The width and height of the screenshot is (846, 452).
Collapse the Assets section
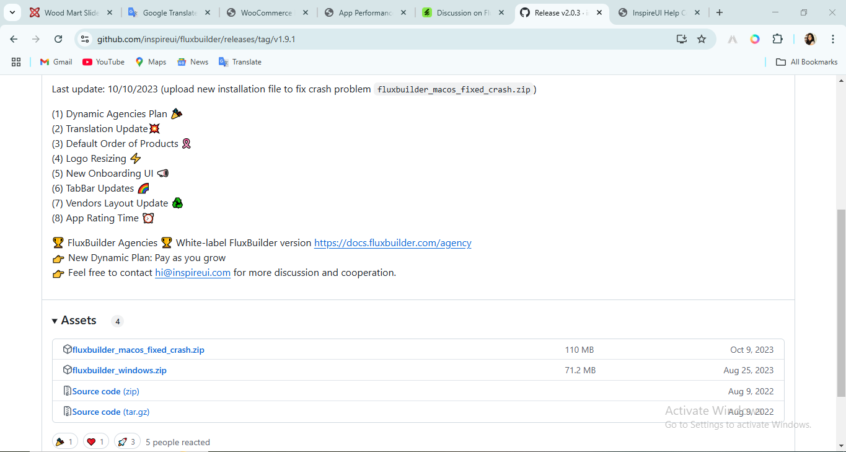coord(74,321)
